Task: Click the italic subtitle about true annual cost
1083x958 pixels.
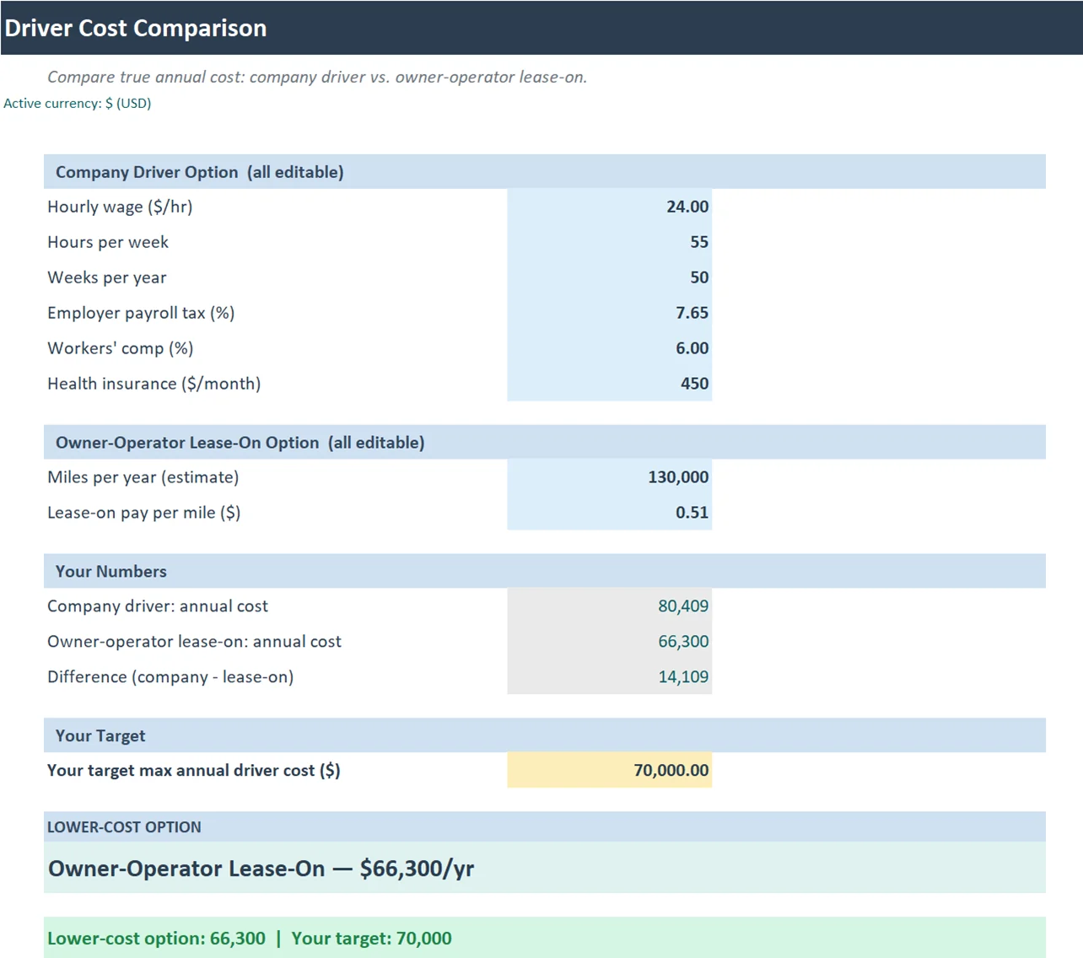Action: (317, 77)
